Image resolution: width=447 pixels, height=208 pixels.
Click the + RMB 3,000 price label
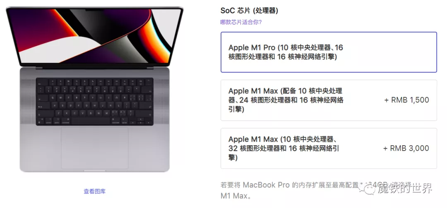[406, 148]
